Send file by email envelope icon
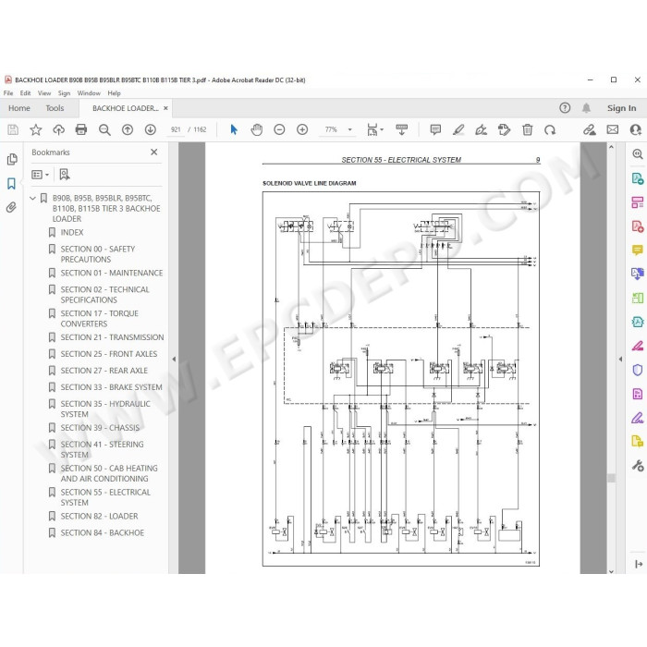Viewport: 647px width, 647px height. pos(612,130)
